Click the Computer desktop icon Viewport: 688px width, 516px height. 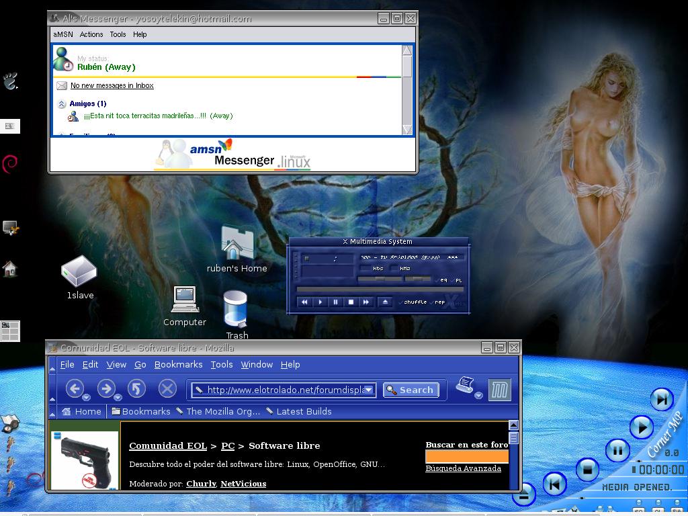pos(184,300)
